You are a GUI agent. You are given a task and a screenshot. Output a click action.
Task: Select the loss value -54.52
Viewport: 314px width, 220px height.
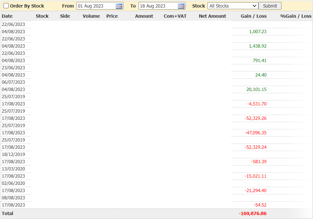point(260,205)
